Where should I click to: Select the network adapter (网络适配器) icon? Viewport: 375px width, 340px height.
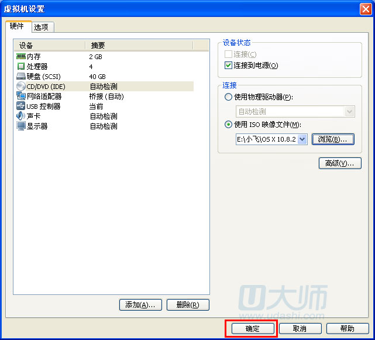coord(21,97)
